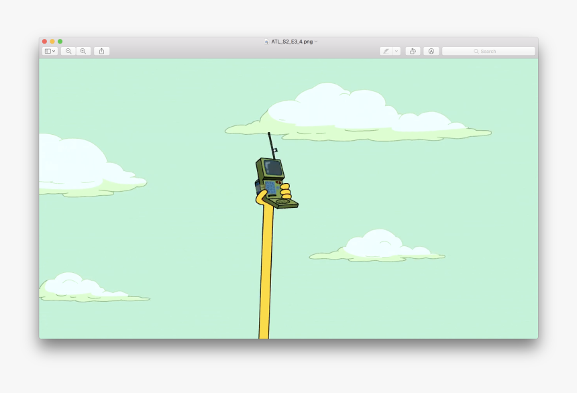Focus the Search field
The width and height of the screenshot is (577, 393).
488,51
